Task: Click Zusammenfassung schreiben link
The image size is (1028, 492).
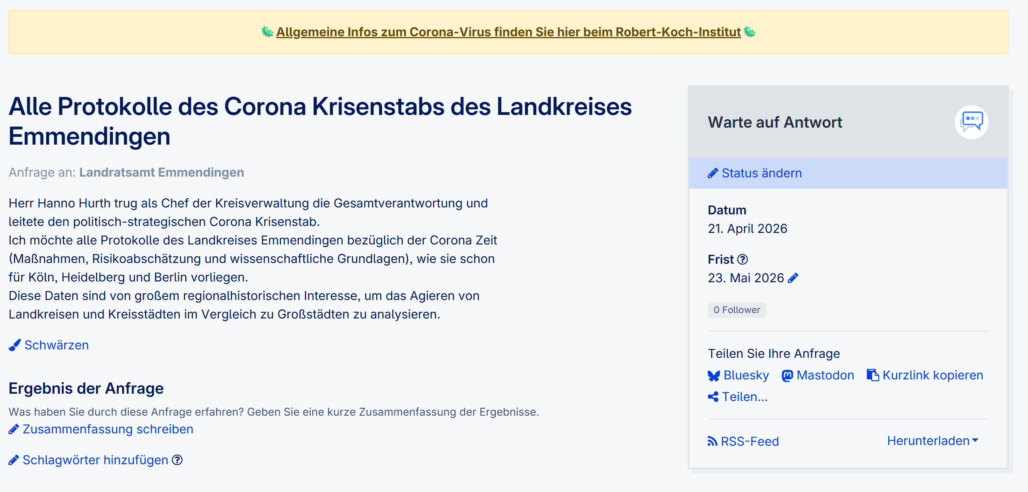Action: (108, 429)
